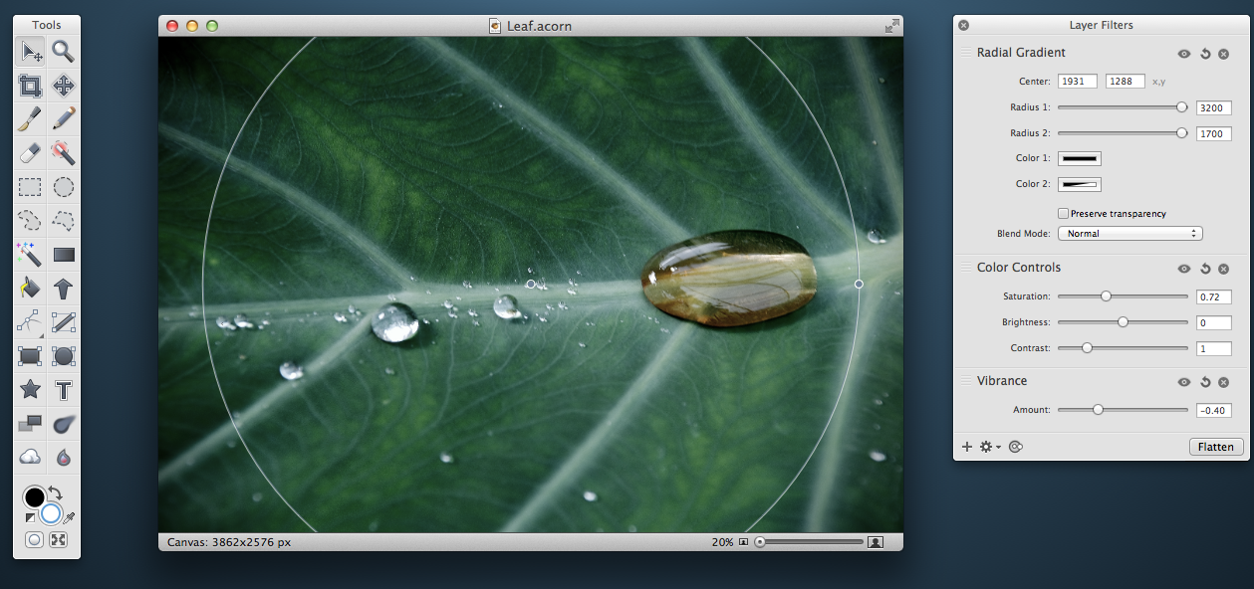
Task: Click the Saturation slider
Action: [x=1123, y=295]
